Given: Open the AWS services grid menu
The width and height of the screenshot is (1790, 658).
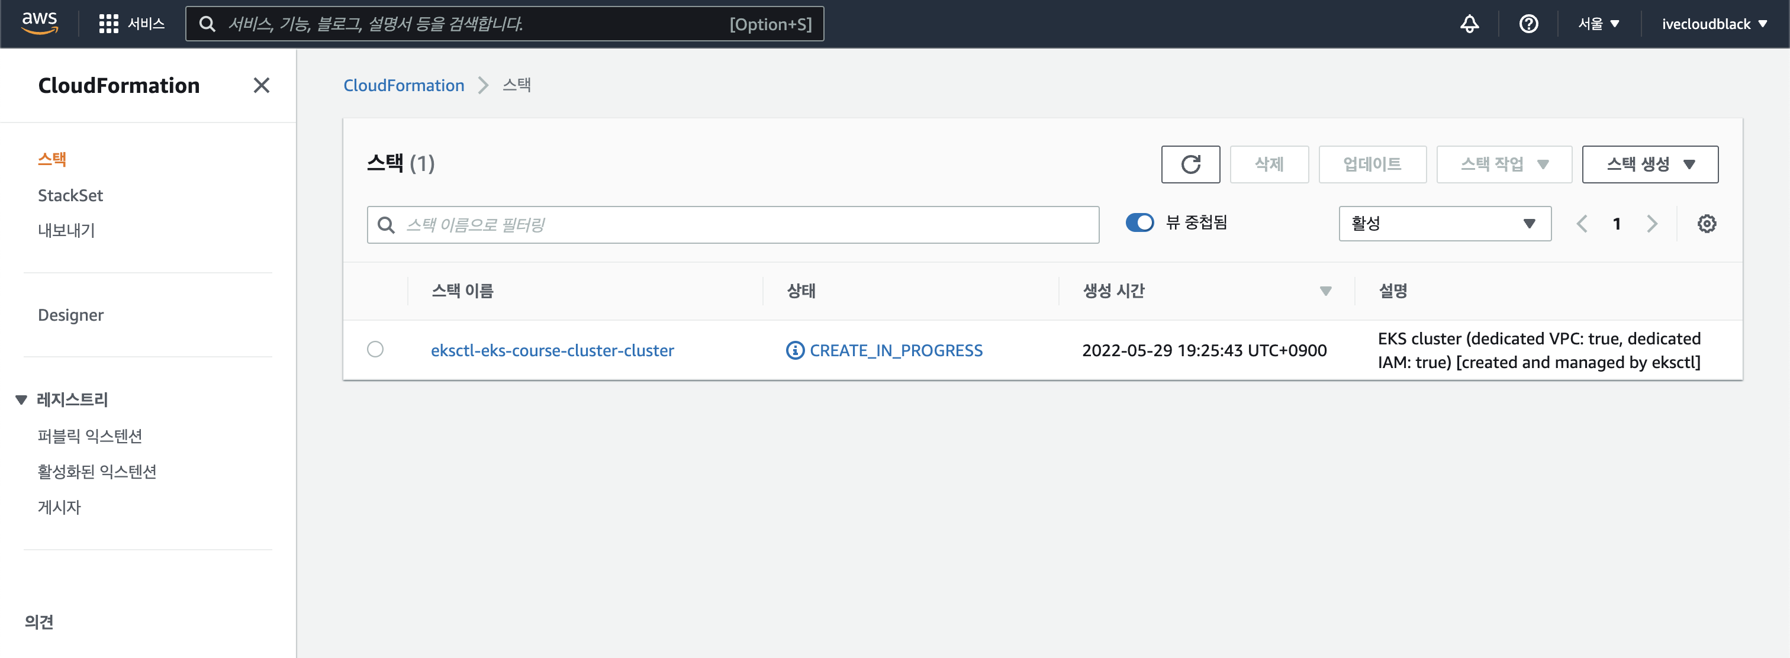Looking at the screenshot, I should [110, 23].
